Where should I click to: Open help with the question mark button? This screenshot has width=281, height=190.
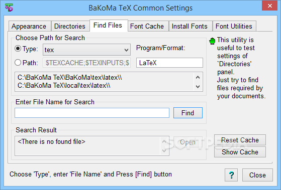[x=231, y=175]
